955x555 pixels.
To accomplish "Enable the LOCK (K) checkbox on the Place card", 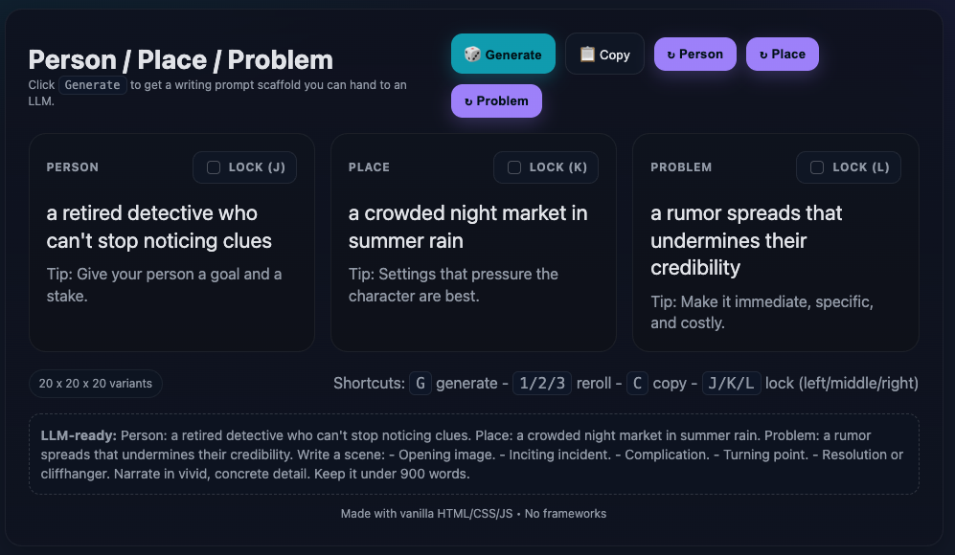I will [514, 166].
